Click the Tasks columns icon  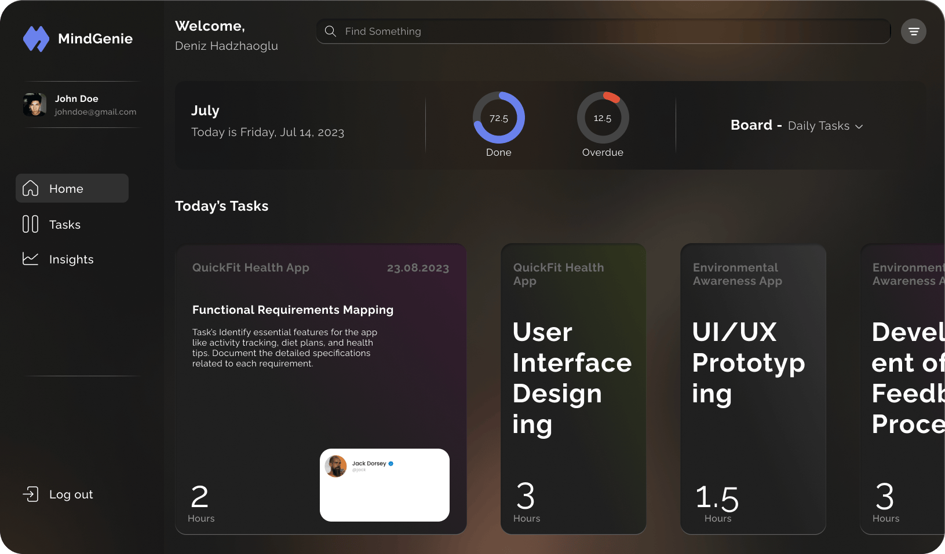coord(30,224)
